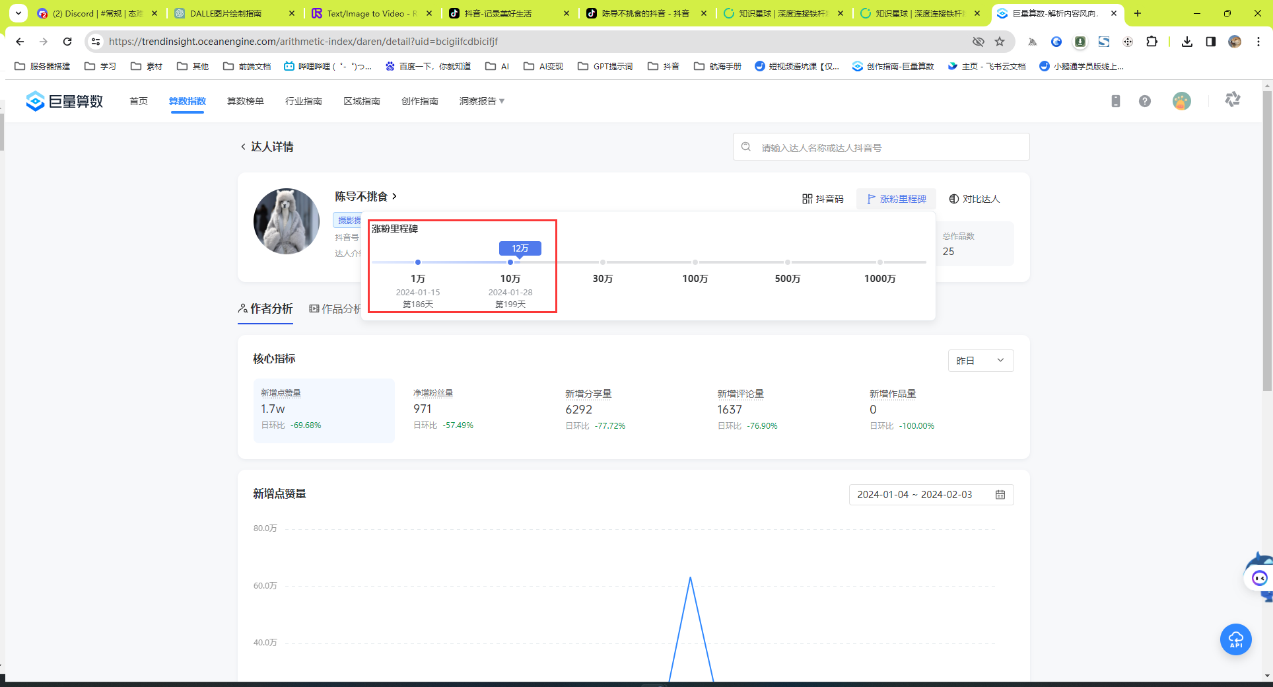
Task: Toggle the 涨粉里程碑 button
Action: tap(897, 199)
